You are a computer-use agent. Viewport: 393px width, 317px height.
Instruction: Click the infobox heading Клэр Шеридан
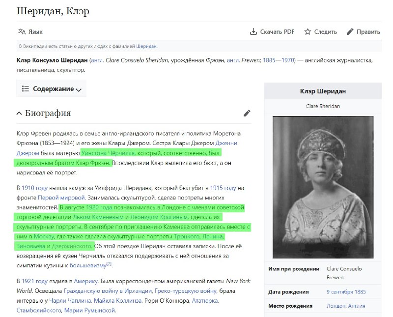[x=323, y=91]
